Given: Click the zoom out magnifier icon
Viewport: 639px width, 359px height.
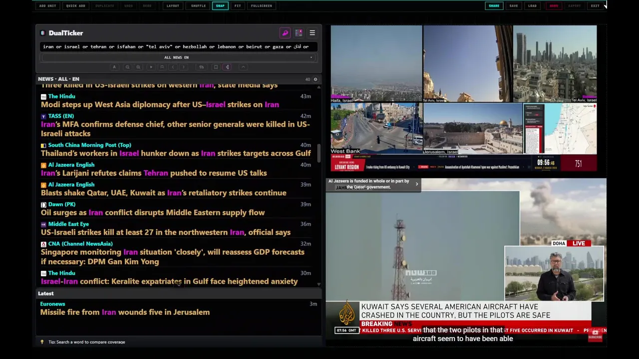Looking at the screenshot, I should 127,67.
